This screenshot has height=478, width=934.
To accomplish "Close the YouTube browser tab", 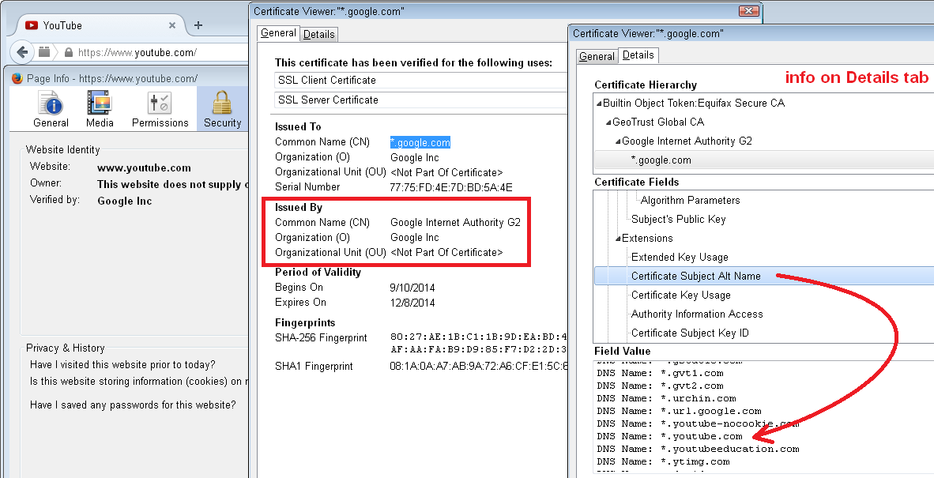I will point(172,25).
